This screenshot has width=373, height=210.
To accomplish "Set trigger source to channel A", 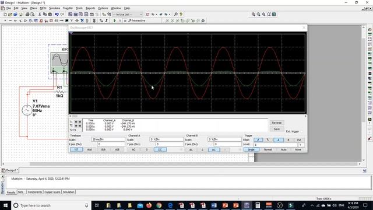I will pyautogui.click(x=279, y=140).
